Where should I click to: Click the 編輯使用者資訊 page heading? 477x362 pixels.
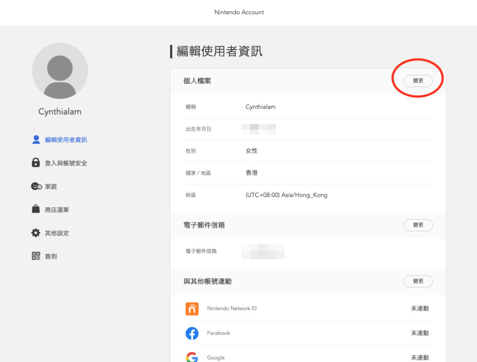219,51
